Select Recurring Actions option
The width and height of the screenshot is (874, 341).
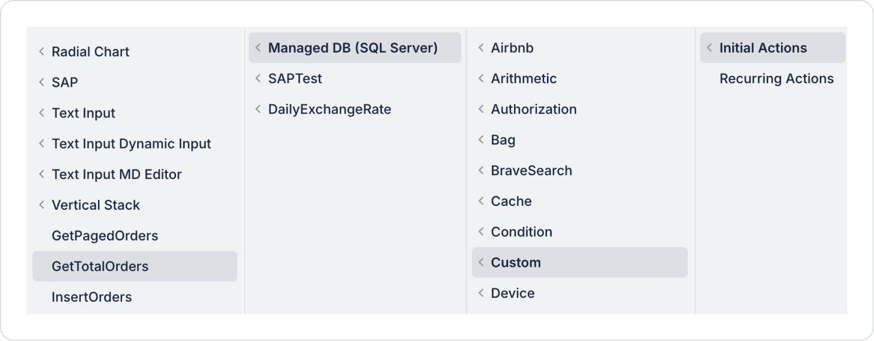(777, 79)
